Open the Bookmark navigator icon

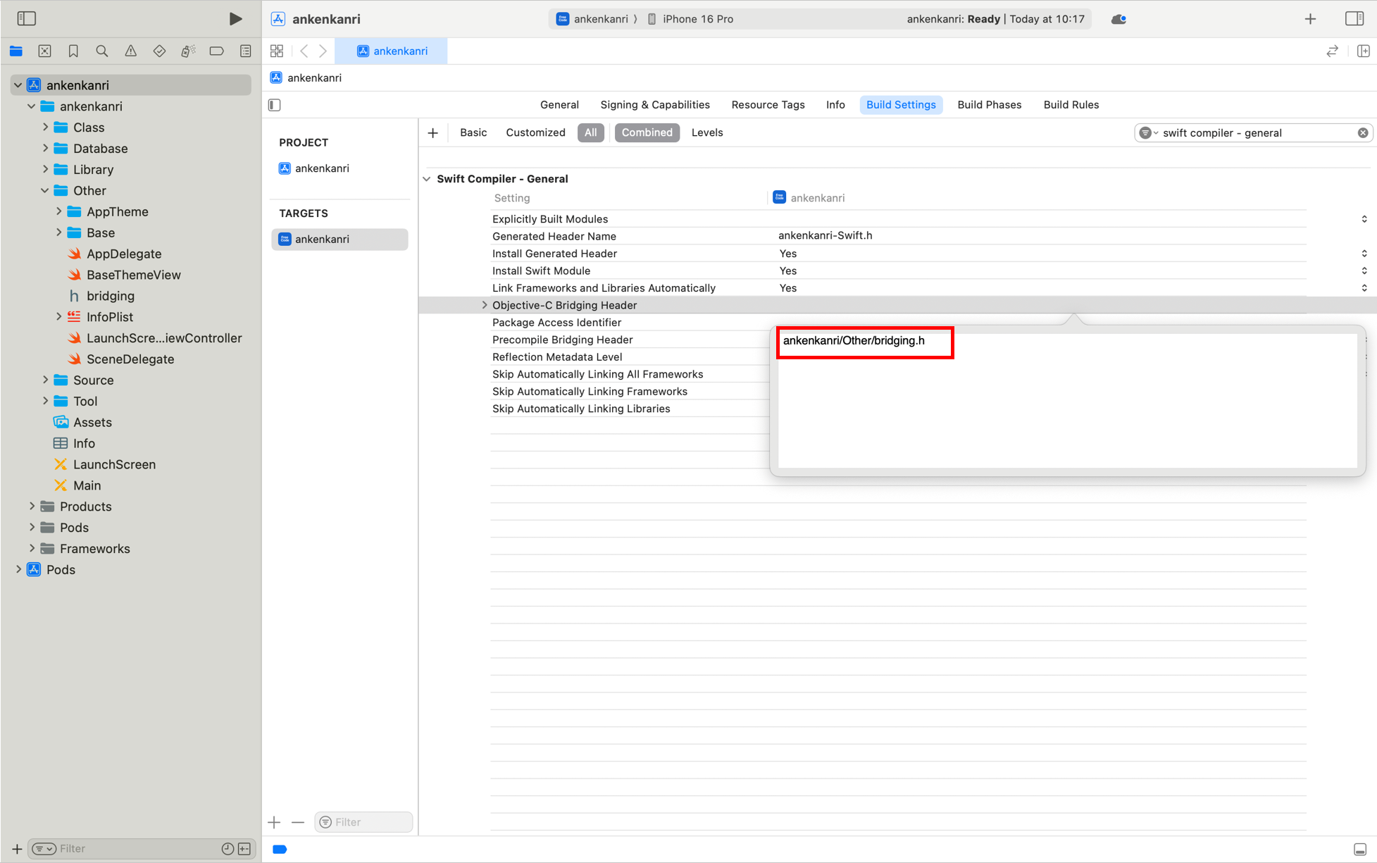[73, 51]
